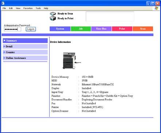Switch to the Job tab
161x133 pixels.
(x=81, y=29)
